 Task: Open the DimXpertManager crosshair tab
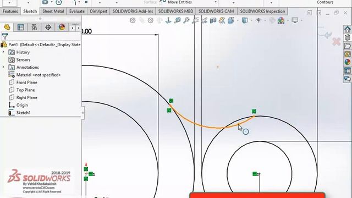[48, 28]
